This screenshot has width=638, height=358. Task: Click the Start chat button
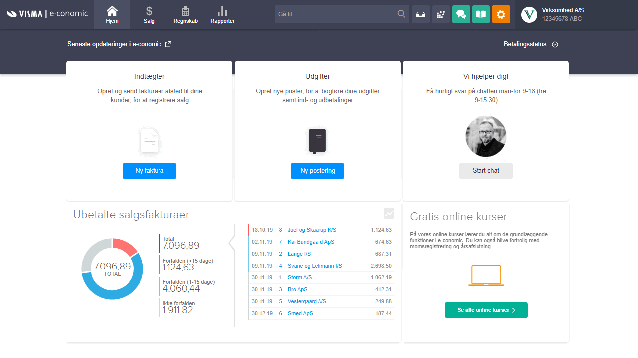[486, 171]
